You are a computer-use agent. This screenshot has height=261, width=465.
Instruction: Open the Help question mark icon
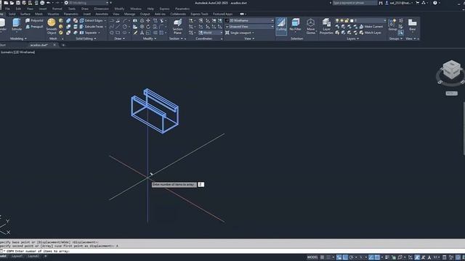(x=435, y=3)
